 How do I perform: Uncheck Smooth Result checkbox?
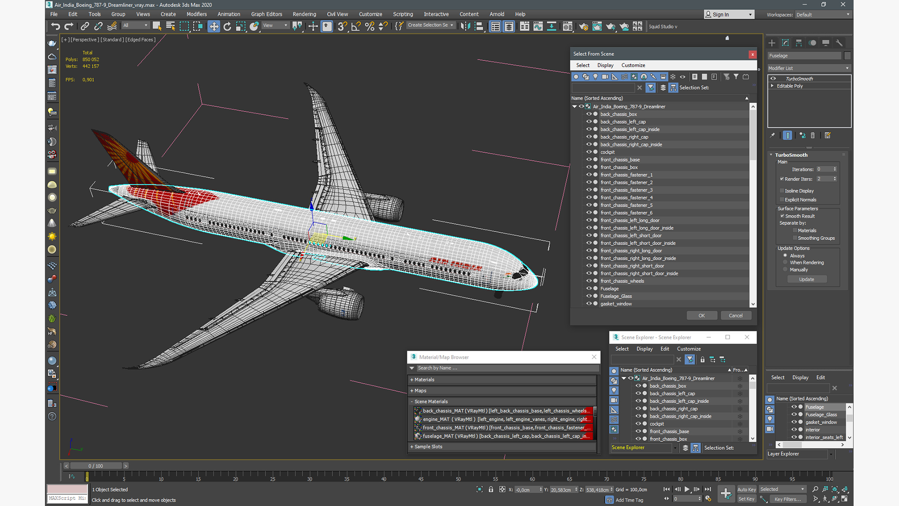pos(782,216)
